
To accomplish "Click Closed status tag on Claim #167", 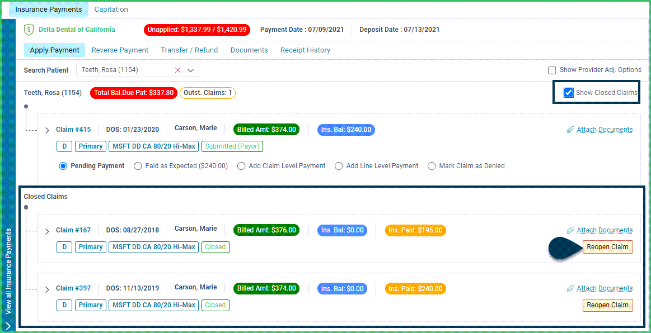I will [216, 247].
